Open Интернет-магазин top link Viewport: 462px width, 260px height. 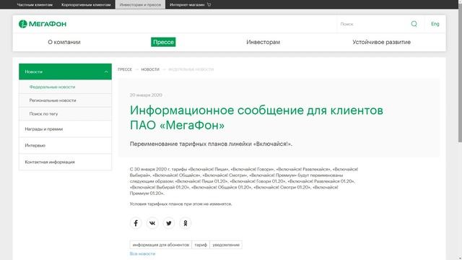tap(187, 5)
